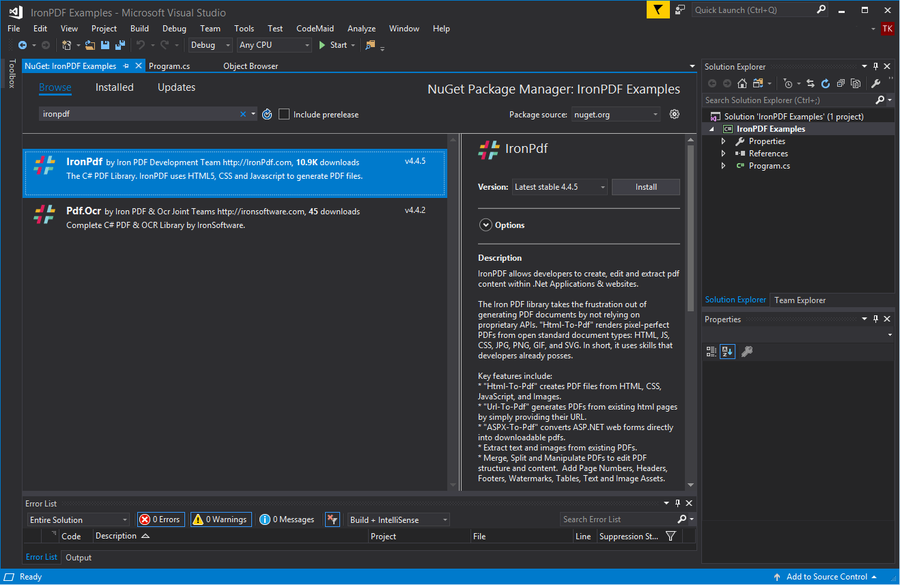The image size is (900, 585).
Task: Open the Package source dropdown
Action: (615, 114)
